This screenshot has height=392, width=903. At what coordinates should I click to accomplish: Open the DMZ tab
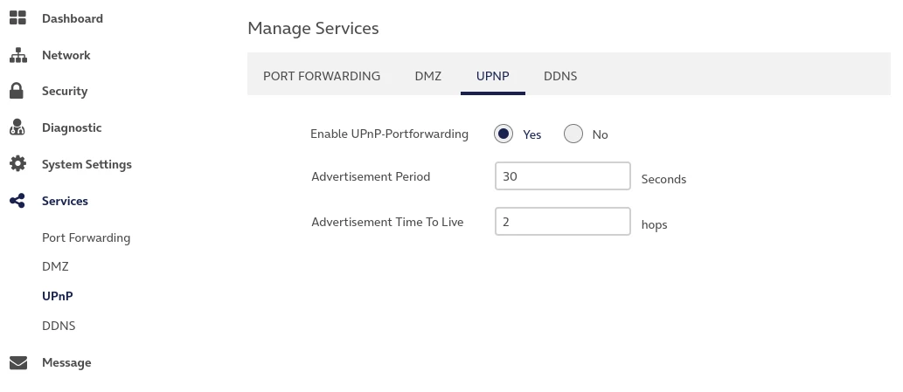click(428, 76)
